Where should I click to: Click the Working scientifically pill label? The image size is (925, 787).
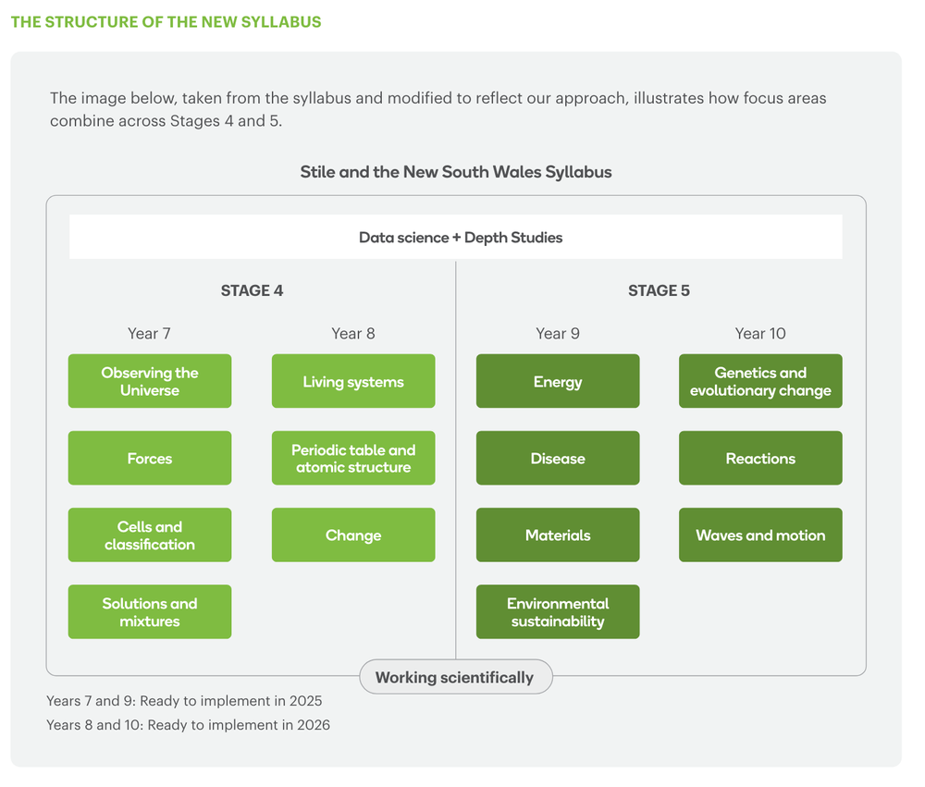pos(455,677)
